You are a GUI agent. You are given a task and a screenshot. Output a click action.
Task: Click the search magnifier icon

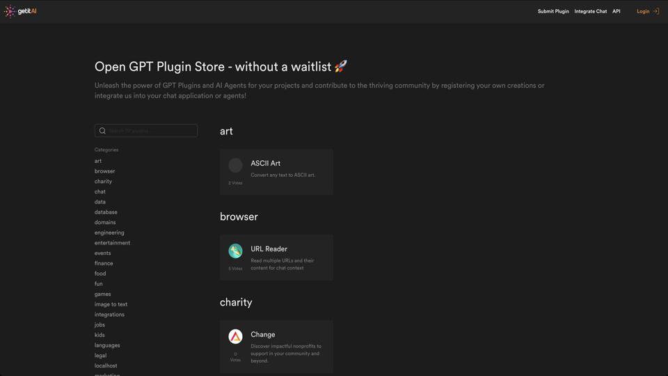(102, 131)
